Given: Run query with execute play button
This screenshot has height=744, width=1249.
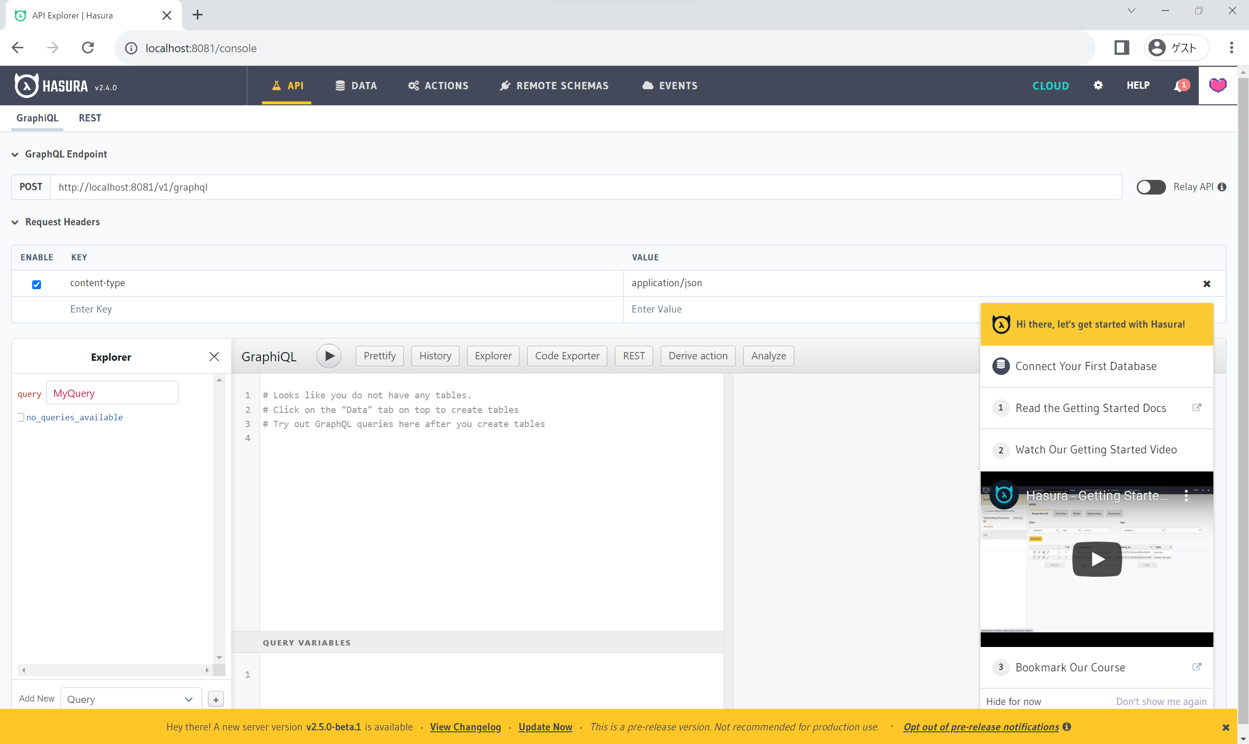Looking at the screenshot, I should click(329, 356).
